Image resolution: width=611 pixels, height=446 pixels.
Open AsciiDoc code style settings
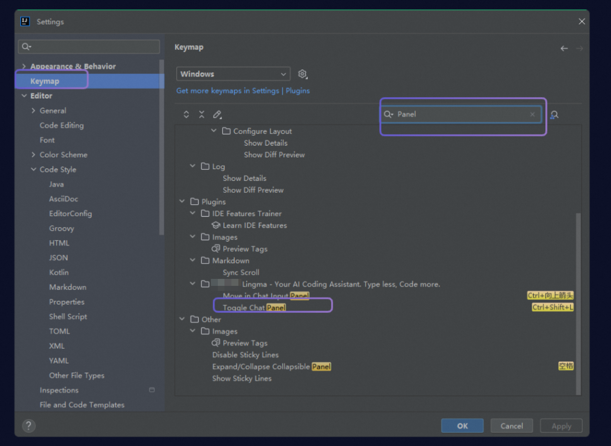(63, 199)
